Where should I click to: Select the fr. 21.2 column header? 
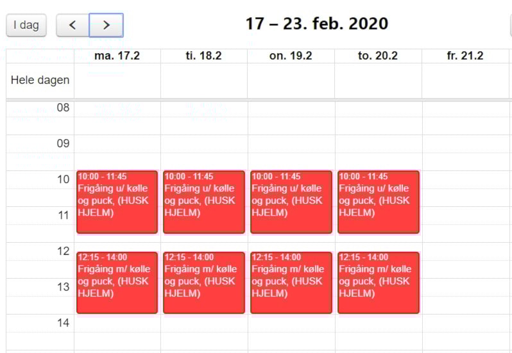click(x=465, y=56)
